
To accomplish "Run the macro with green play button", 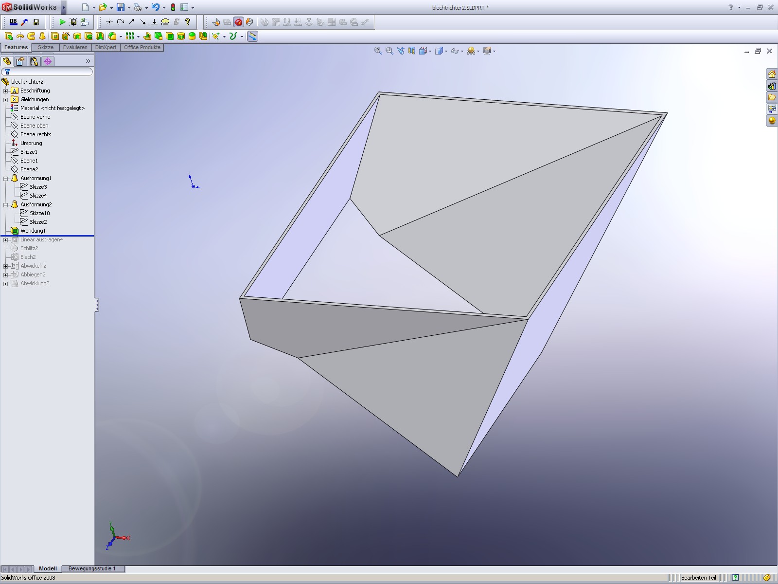I will coord(62,22).
